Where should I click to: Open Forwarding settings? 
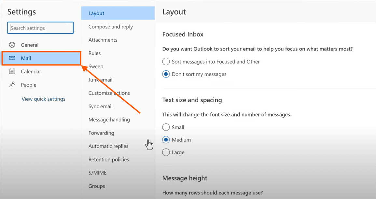click(101, 133)
